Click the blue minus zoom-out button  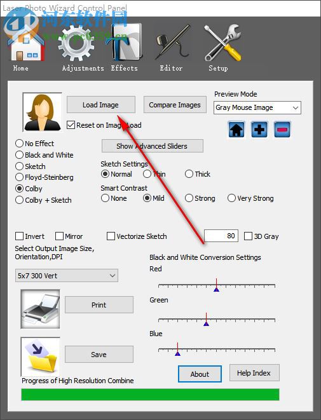point(282,130)
